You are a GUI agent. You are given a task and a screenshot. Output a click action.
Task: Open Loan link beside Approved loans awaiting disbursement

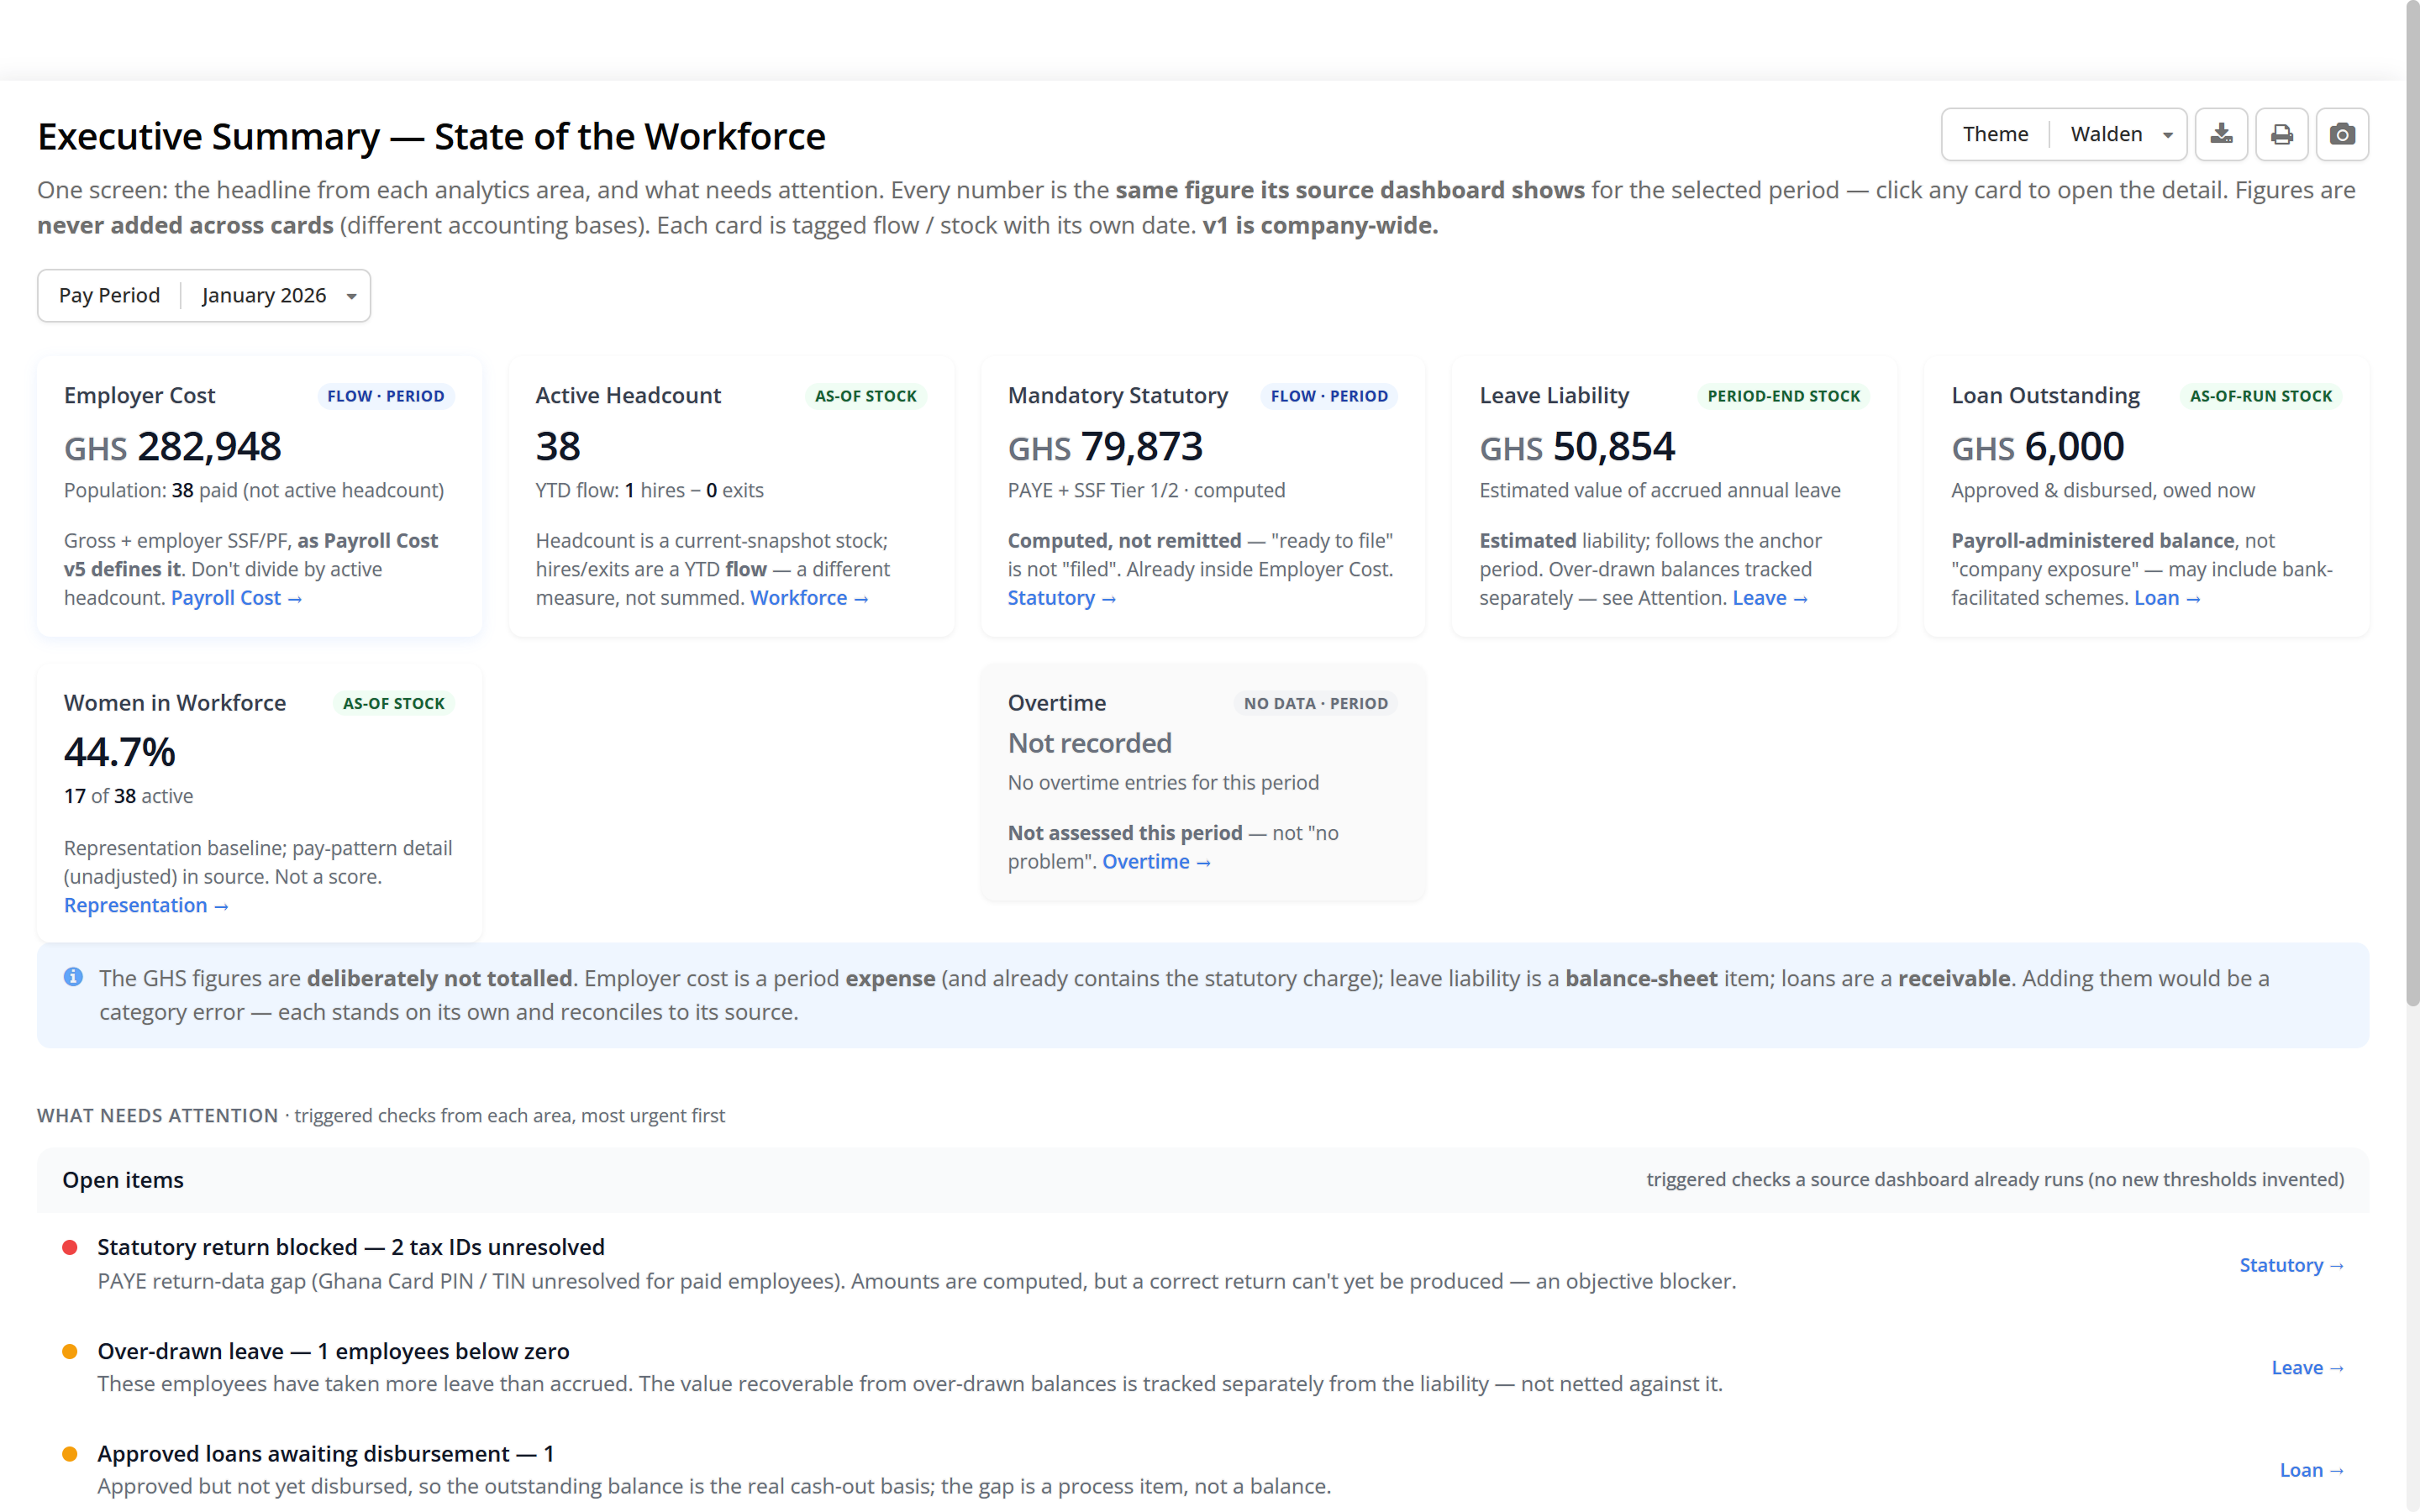click(2311, 1470)
